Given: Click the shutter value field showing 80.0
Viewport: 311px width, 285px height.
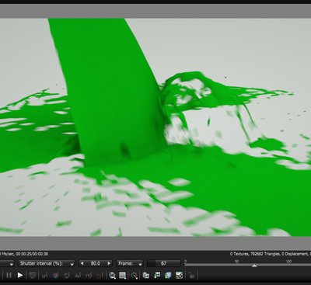Looking at the screenshot, I should (96, 263).
